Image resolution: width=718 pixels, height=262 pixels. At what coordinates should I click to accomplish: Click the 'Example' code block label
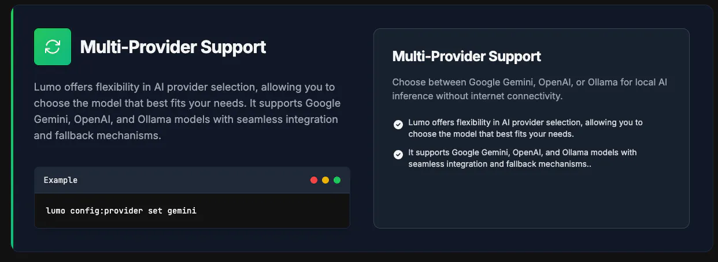pos(61,180)
